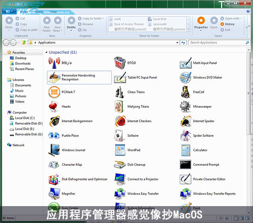This screenshot has width=253, height=223.
Task: Launch Purble Place
Action: click(63, 136)
